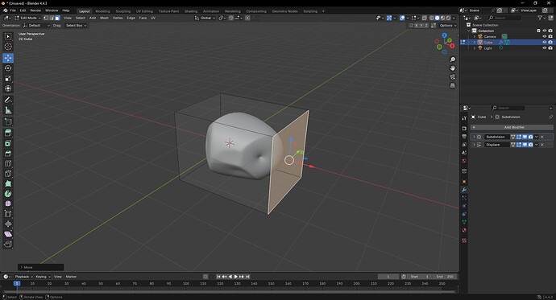Select the Poly Build tool

pos(8,183)
